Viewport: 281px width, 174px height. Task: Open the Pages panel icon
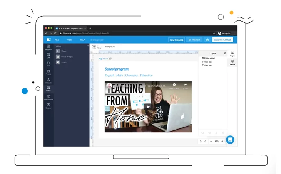(232, 54)
